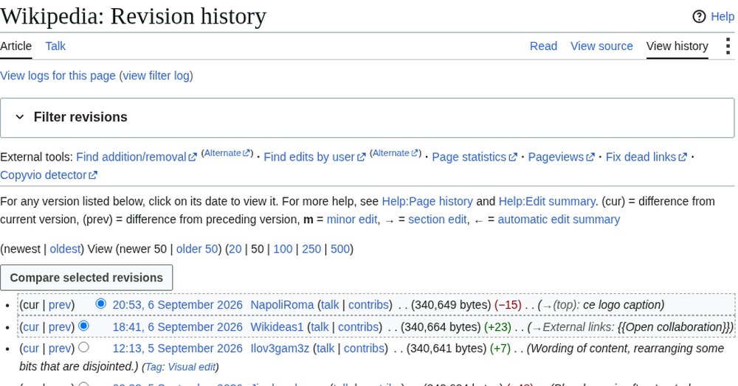This screenshot has width=738, height=386.
Task: Open prev diff for NapoliRoma revision
Action: tap(60, 305)
